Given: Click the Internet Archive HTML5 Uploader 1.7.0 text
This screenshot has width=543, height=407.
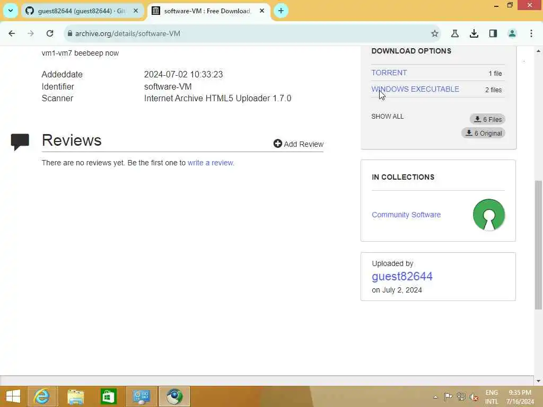Looking at the screenshot, I should tap(217, 98).
